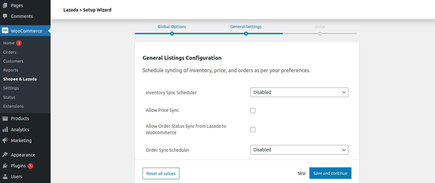The width and height of the screenshot is (435, 183).
Task: Go to the Global Options wizard step
Action: (172, 27)
